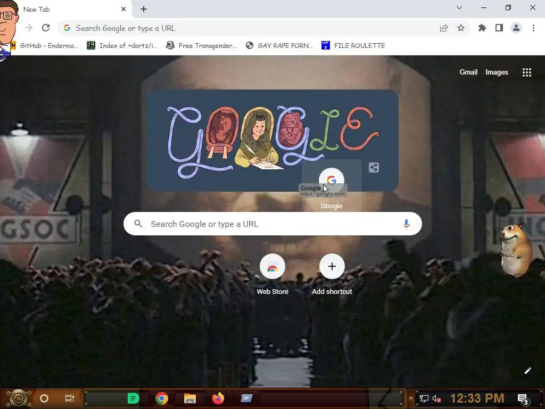Open the share this page icon
Viewport: 545px width, 409px height.
point(444,28)
